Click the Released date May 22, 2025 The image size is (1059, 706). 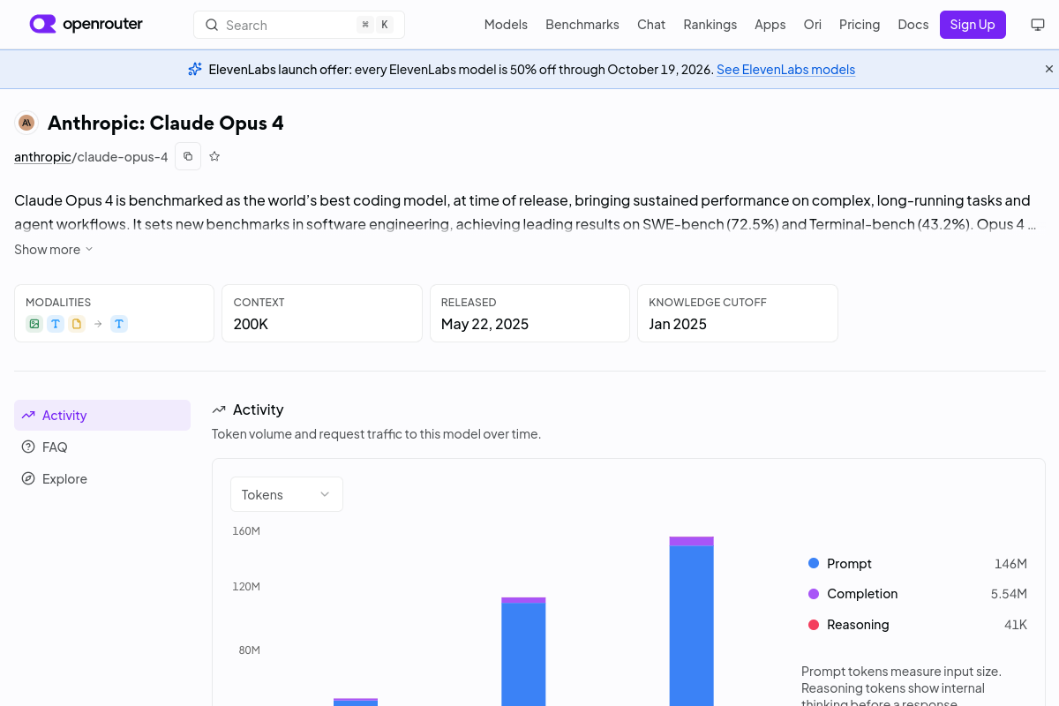point(484,324)
